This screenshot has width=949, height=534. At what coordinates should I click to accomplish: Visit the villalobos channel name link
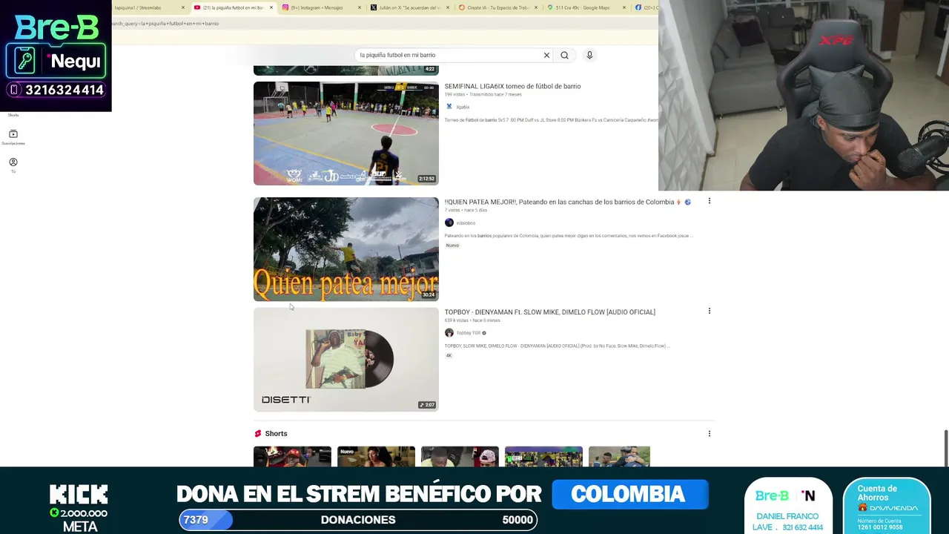pos(466,223)
